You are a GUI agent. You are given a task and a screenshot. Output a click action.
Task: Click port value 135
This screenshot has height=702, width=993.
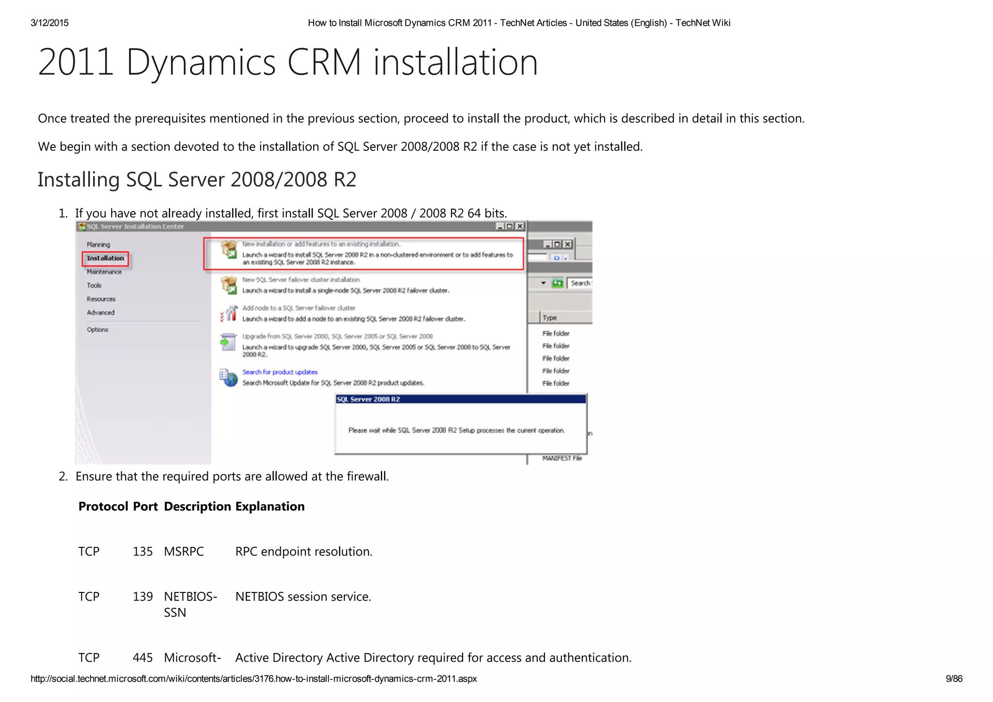(143, 551)
